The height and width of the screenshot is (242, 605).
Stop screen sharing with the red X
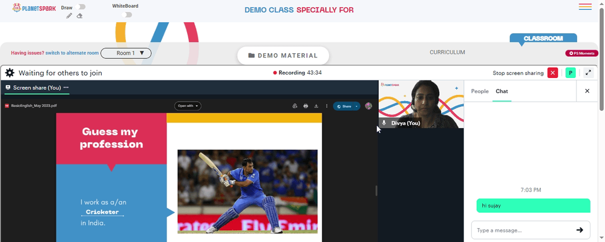tap(552, 73)
